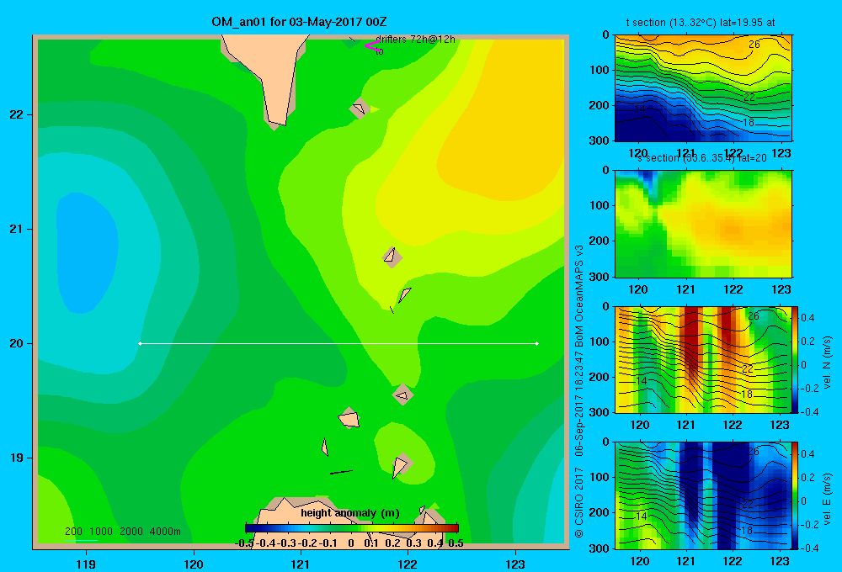The image size is (842, 572).
Task: Click the white section line's right endpoint
Action: click(x=537, y=343)
